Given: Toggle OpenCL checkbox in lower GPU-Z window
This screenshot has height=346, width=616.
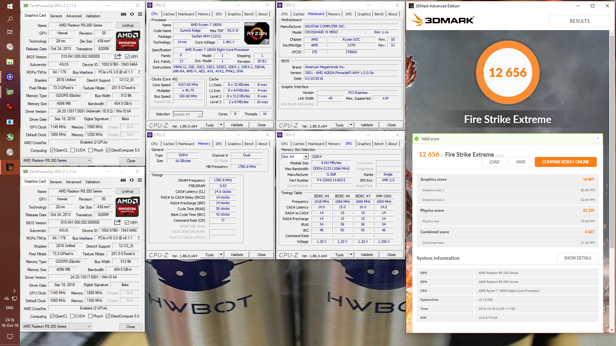Looking at the screenshot, I should (52, 316).
